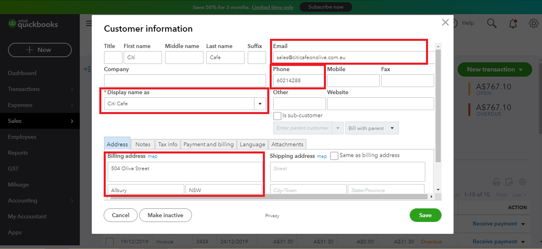Open the table settings gear icon

coord(523,182)
